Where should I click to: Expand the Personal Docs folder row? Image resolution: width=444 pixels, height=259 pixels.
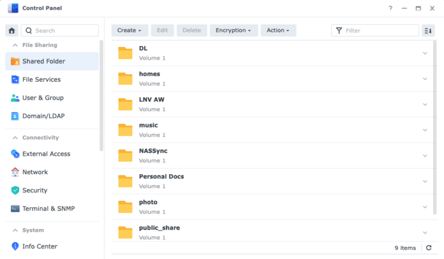[x=425, y=181]
